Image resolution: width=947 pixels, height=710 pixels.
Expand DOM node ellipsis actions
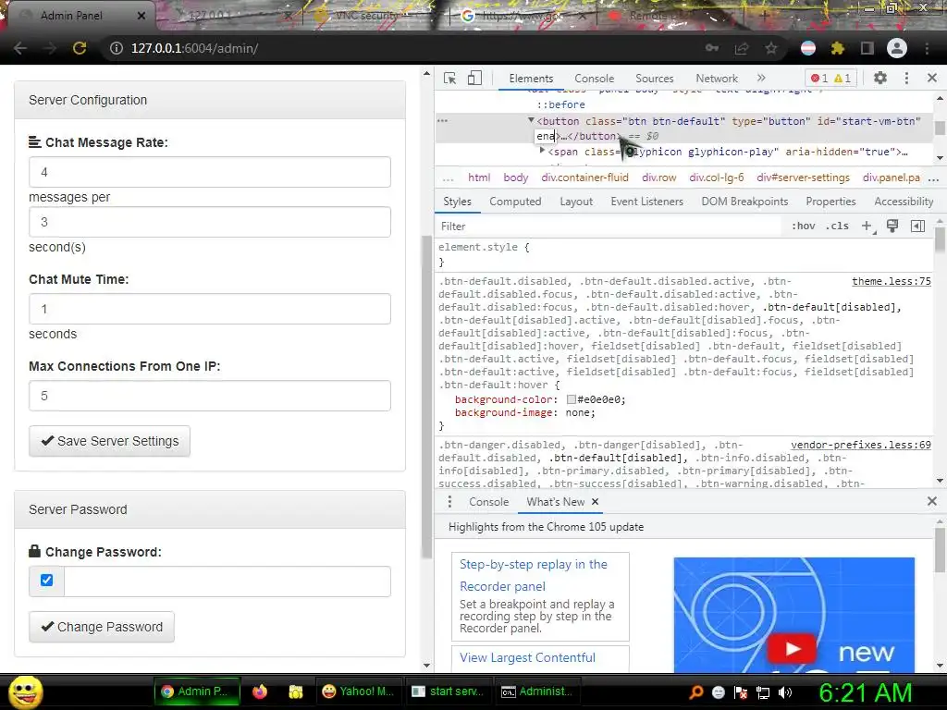[x=443, y=121]
